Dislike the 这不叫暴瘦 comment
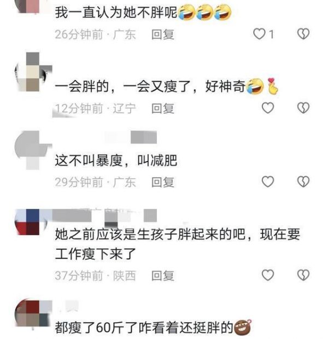This screenshot has height=339, width=328. [x=303, y=182]
